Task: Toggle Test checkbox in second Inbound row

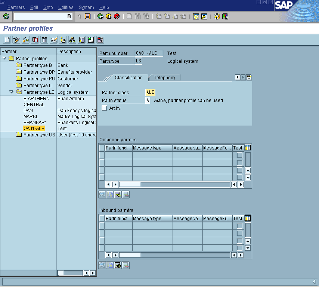Action: pyautogui.click(x=240, y=233)
